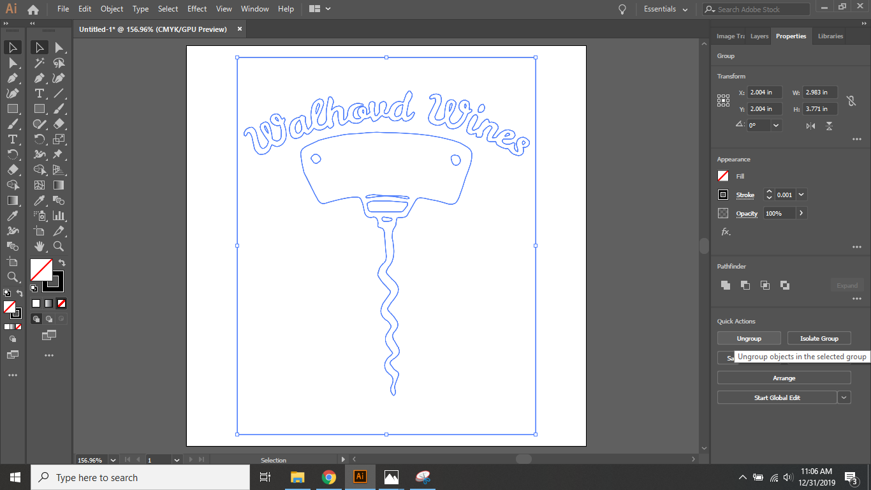Click the Fill color swatch in Appearance

(x=723, y=176)
